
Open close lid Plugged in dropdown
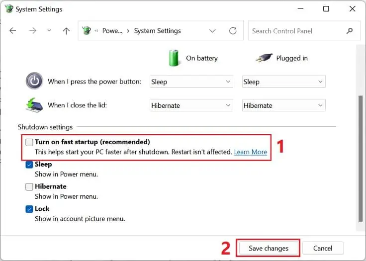pos(283,105)
